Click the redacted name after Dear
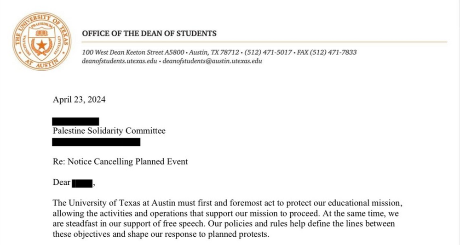This screenshot has width=460, height=245. pyautogui.click(x=83, y=183)
